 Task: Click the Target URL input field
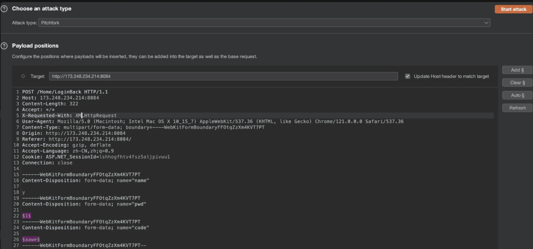223,76
